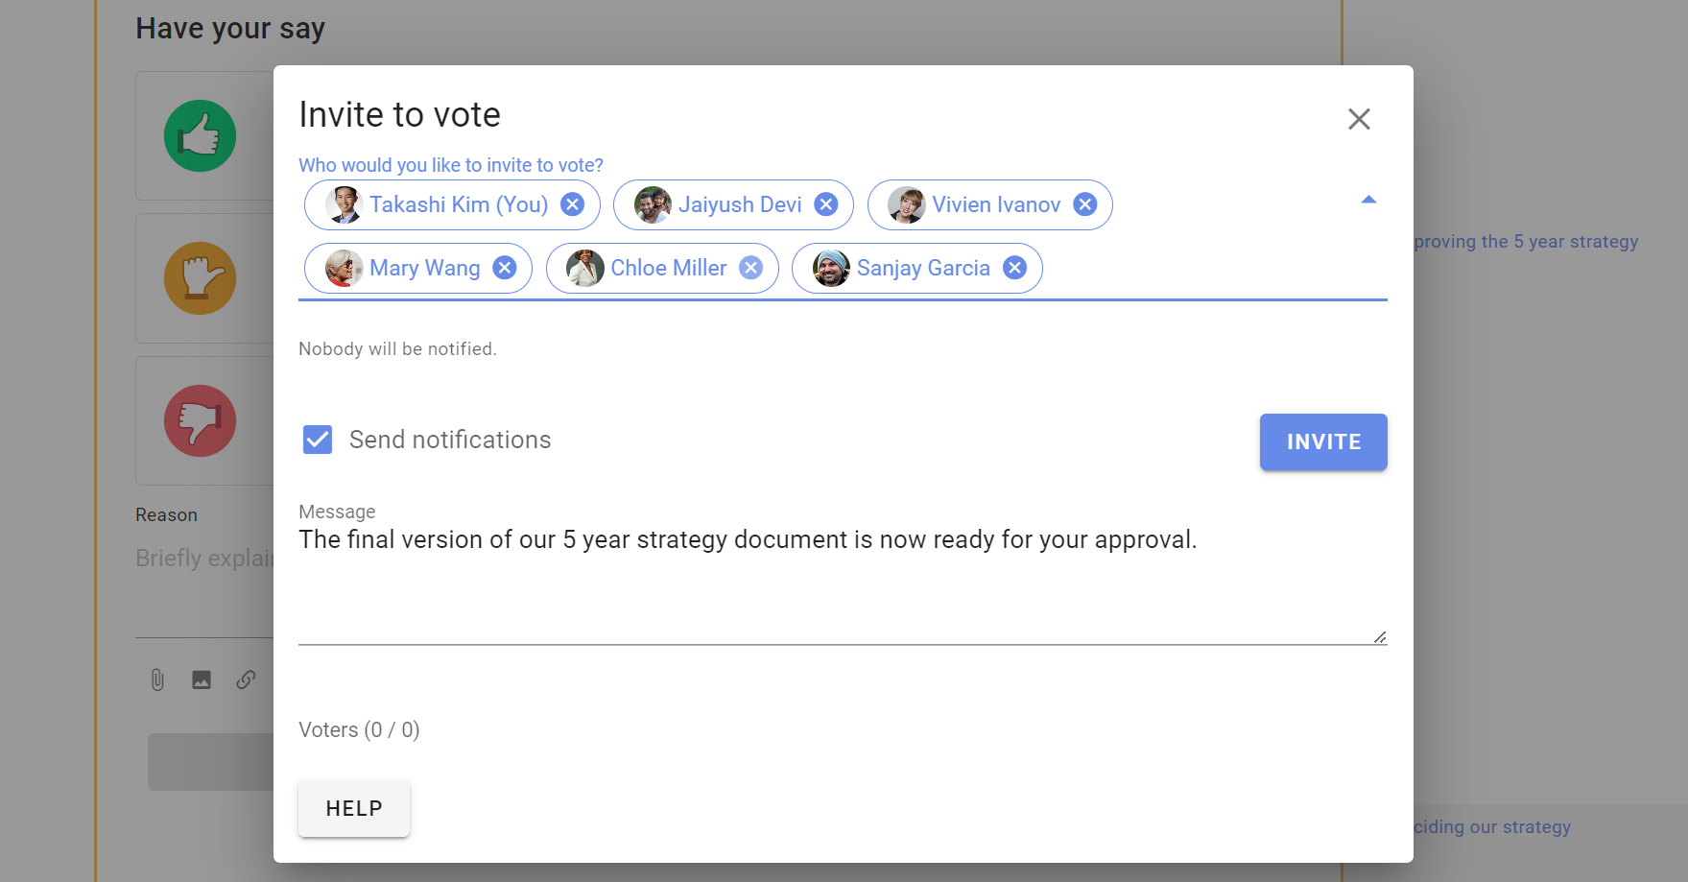Remove Jaiyush Devi from invite list
The width and height of the screenshot is (1688, 882).
826,204
